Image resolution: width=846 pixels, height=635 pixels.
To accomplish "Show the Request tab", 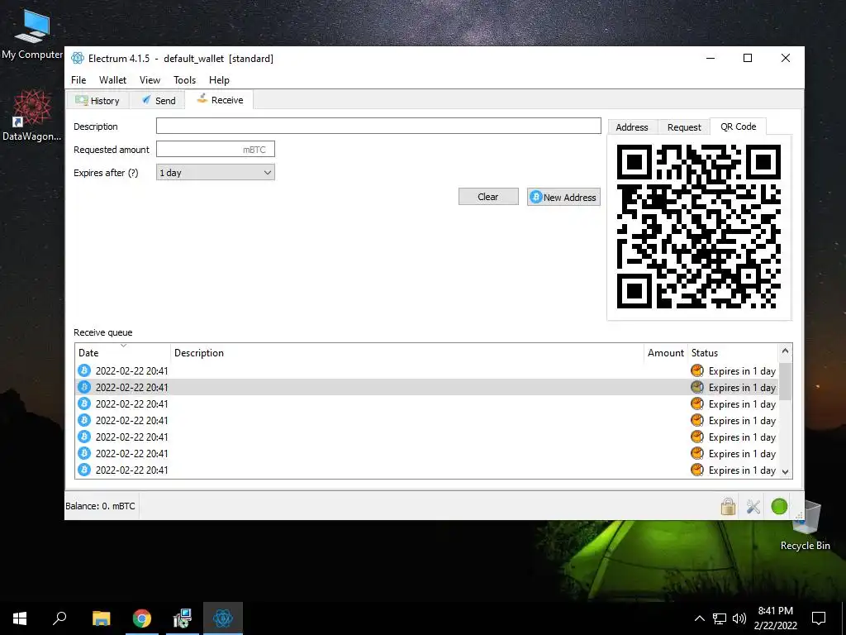I will click(x=684, y=127).
